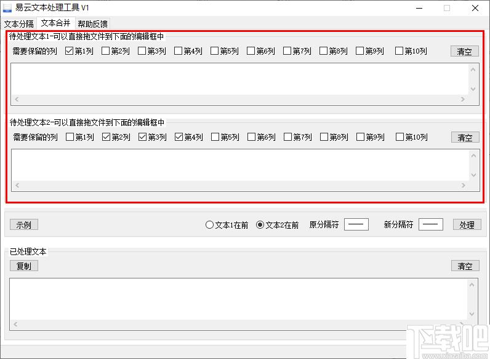Close the 易云文本处理工具 window
Image resolution: width=490 pixels, height=359 pixels.
[x=475, y=8]
